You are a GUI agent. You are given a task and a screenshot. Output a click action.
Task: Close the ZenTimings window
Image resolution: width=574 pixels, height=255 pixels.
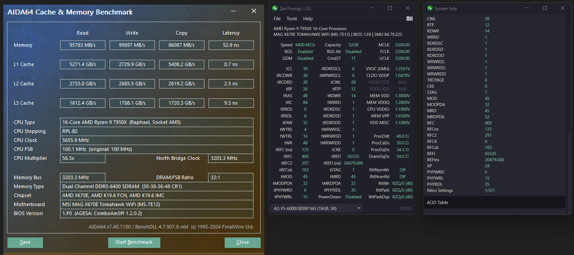[408, 8]
